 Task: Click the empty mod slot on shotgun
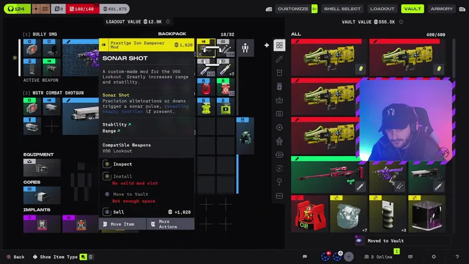(52, 126)
